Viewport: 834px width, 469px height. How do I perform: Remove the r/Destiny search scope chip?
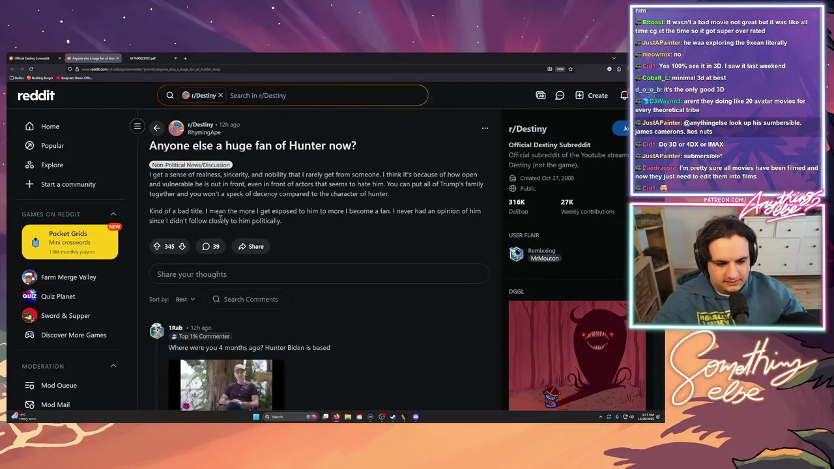click(x=220, y=95)
